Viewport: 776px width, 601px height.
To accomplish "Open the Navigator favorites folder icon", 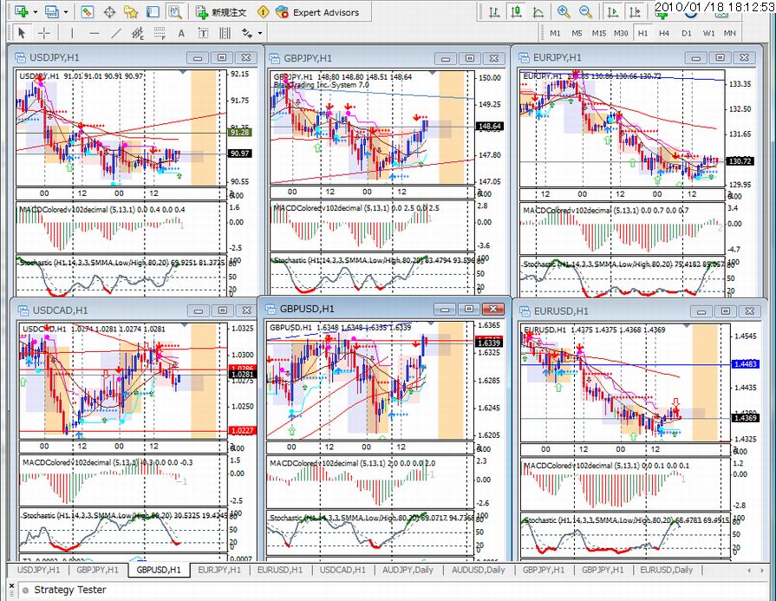I will [x=131, y=12].
